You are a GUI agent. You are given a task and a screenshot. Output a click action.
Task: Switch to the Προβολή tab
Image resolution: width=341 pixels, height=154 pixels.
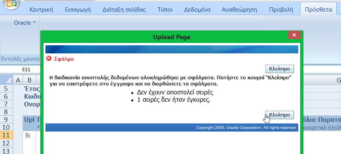coord(281,10)
